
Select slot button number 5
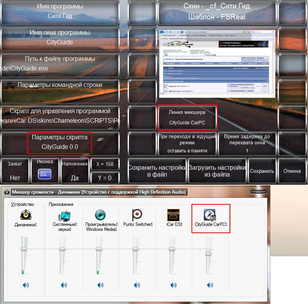142,118
